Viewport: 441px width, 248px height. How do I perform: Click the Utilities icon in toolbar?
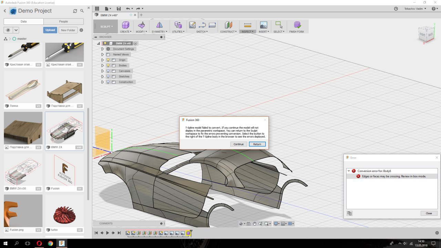point(178,25)
